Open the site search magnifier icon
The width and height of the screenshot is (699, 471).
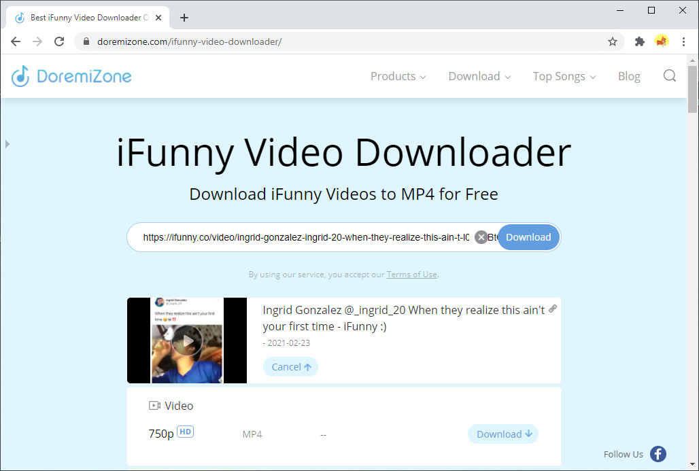tap(669, 76)
